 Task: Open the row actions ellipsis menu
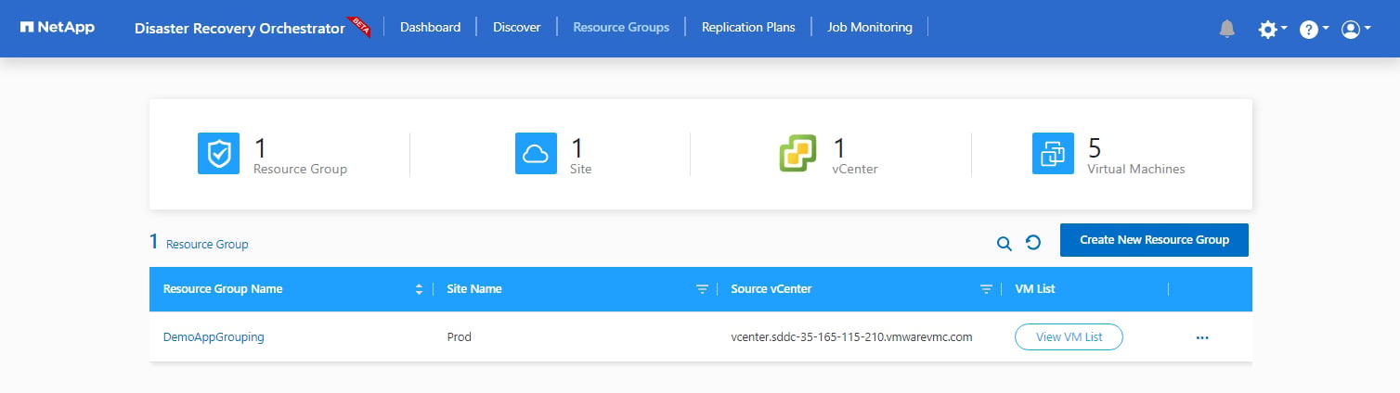pos(1202,337)
